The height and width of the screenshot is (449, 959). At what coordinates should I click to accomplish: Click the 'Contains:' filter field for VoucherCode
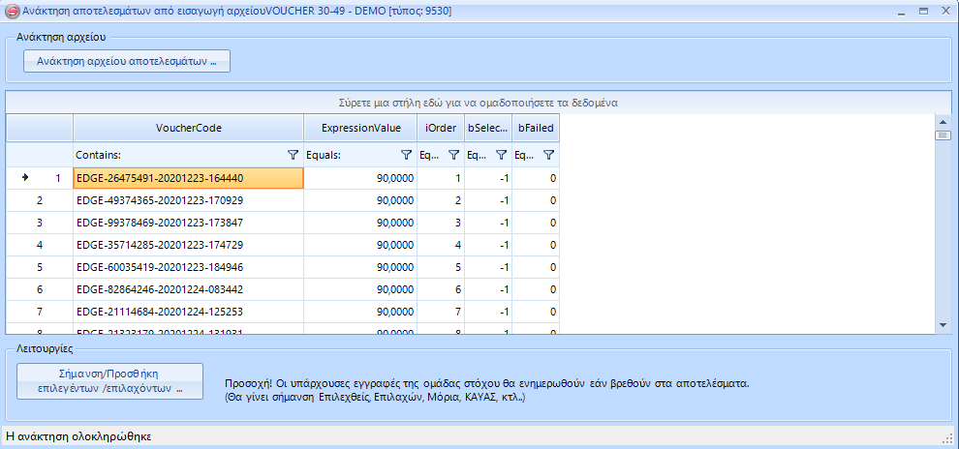click(x=177, y=155)
